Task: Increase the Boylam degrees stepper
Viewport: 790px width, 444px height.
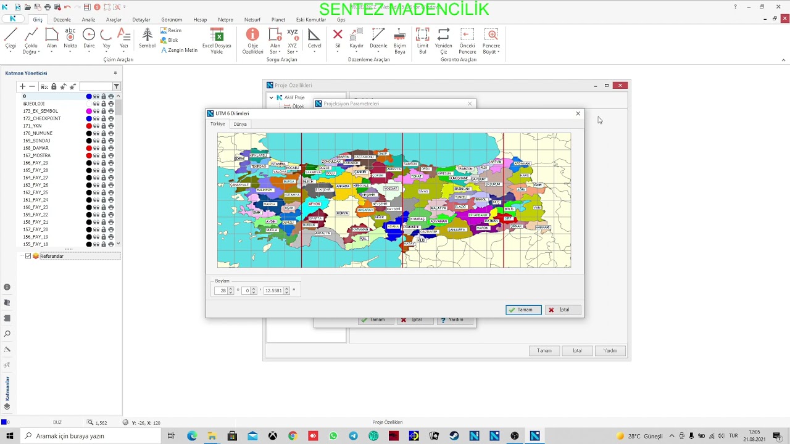Action: 231,289
